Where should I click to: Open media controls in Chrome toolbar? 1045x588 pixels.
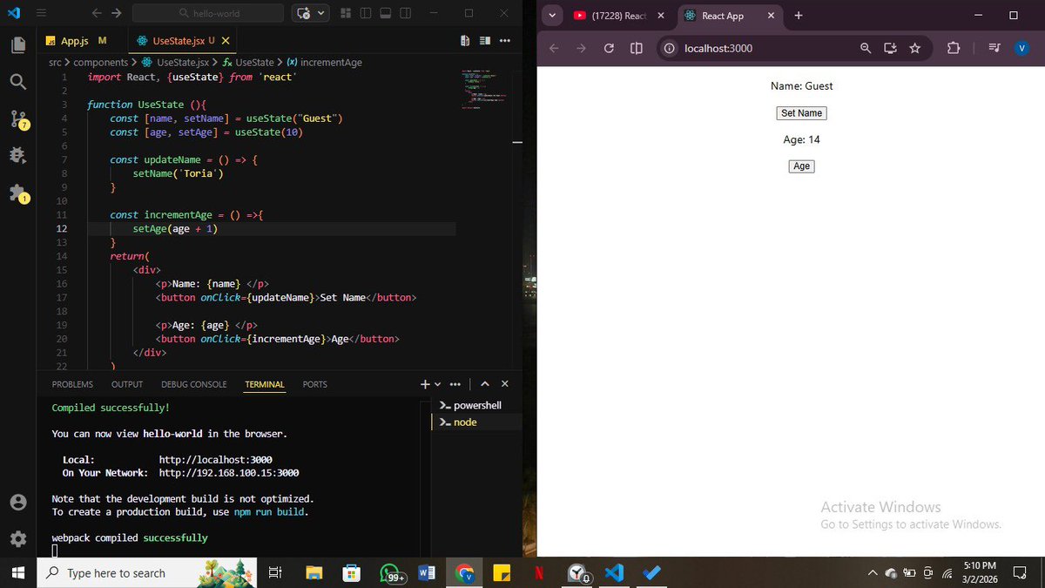[x=995, y=49]
